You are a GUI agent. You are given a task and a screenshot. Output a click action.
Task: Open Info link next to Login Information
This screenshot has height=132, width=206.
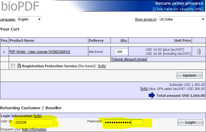click(x=38, y=116)
